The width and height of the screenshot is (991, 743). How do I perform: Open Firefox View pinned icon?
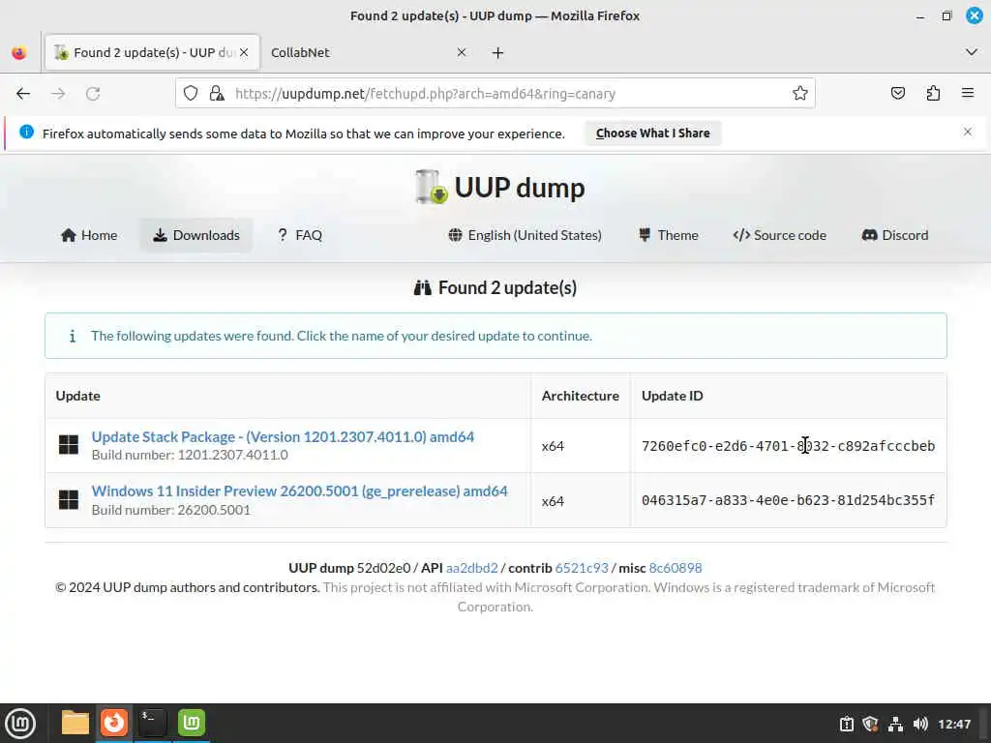click(x=19, y=52)
